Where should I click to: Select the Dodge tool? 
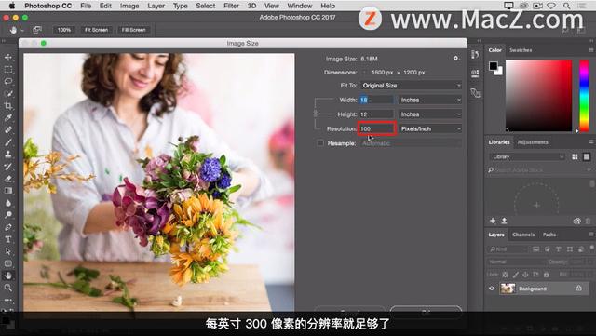tap(8, 215)
